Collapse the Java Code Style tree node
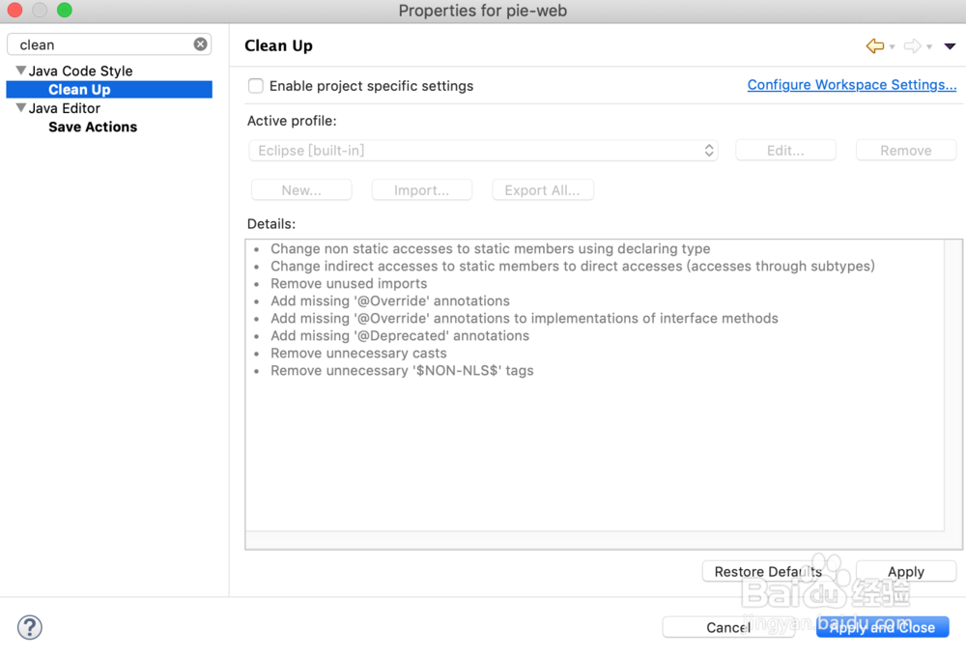 [x=20, y=71]
